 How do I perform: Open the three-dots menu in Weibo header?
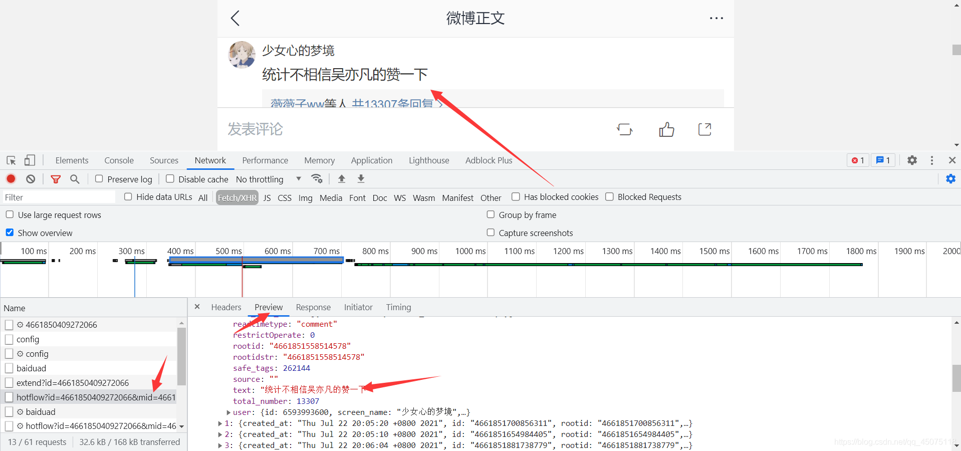[716, 18]
